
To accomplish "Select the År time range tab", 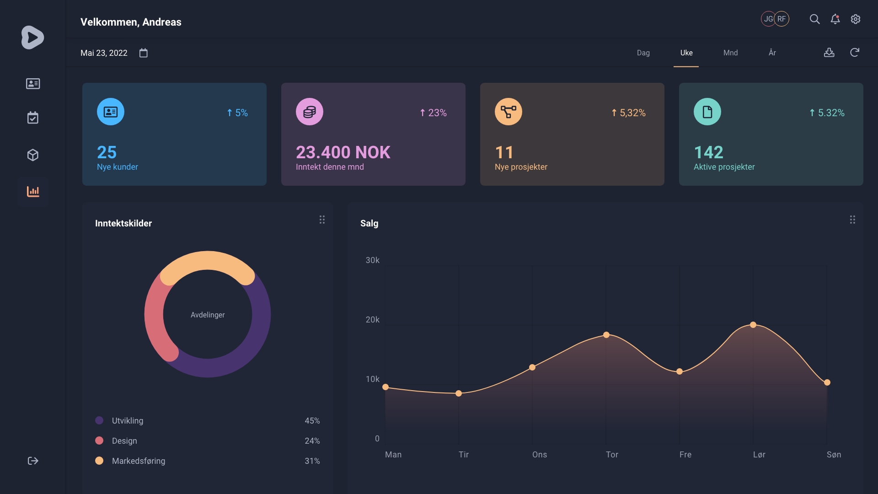I will tap(772, 53).
